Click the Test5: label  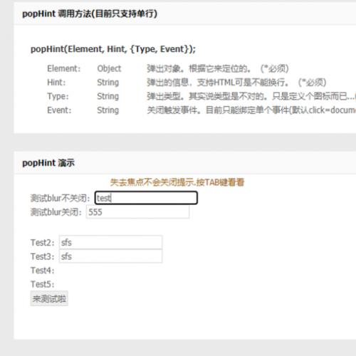point(43,284)
